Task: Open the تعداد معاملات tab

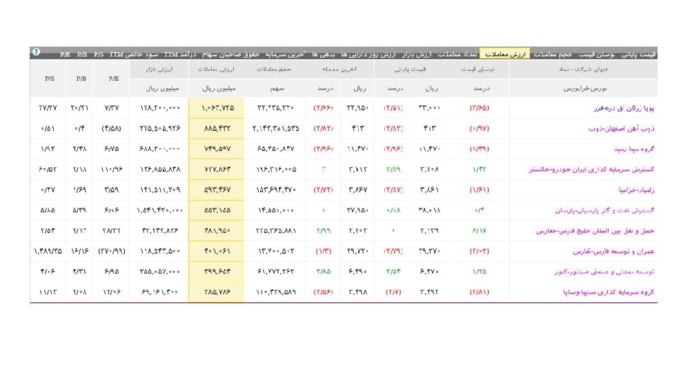Action: point(457,54)
